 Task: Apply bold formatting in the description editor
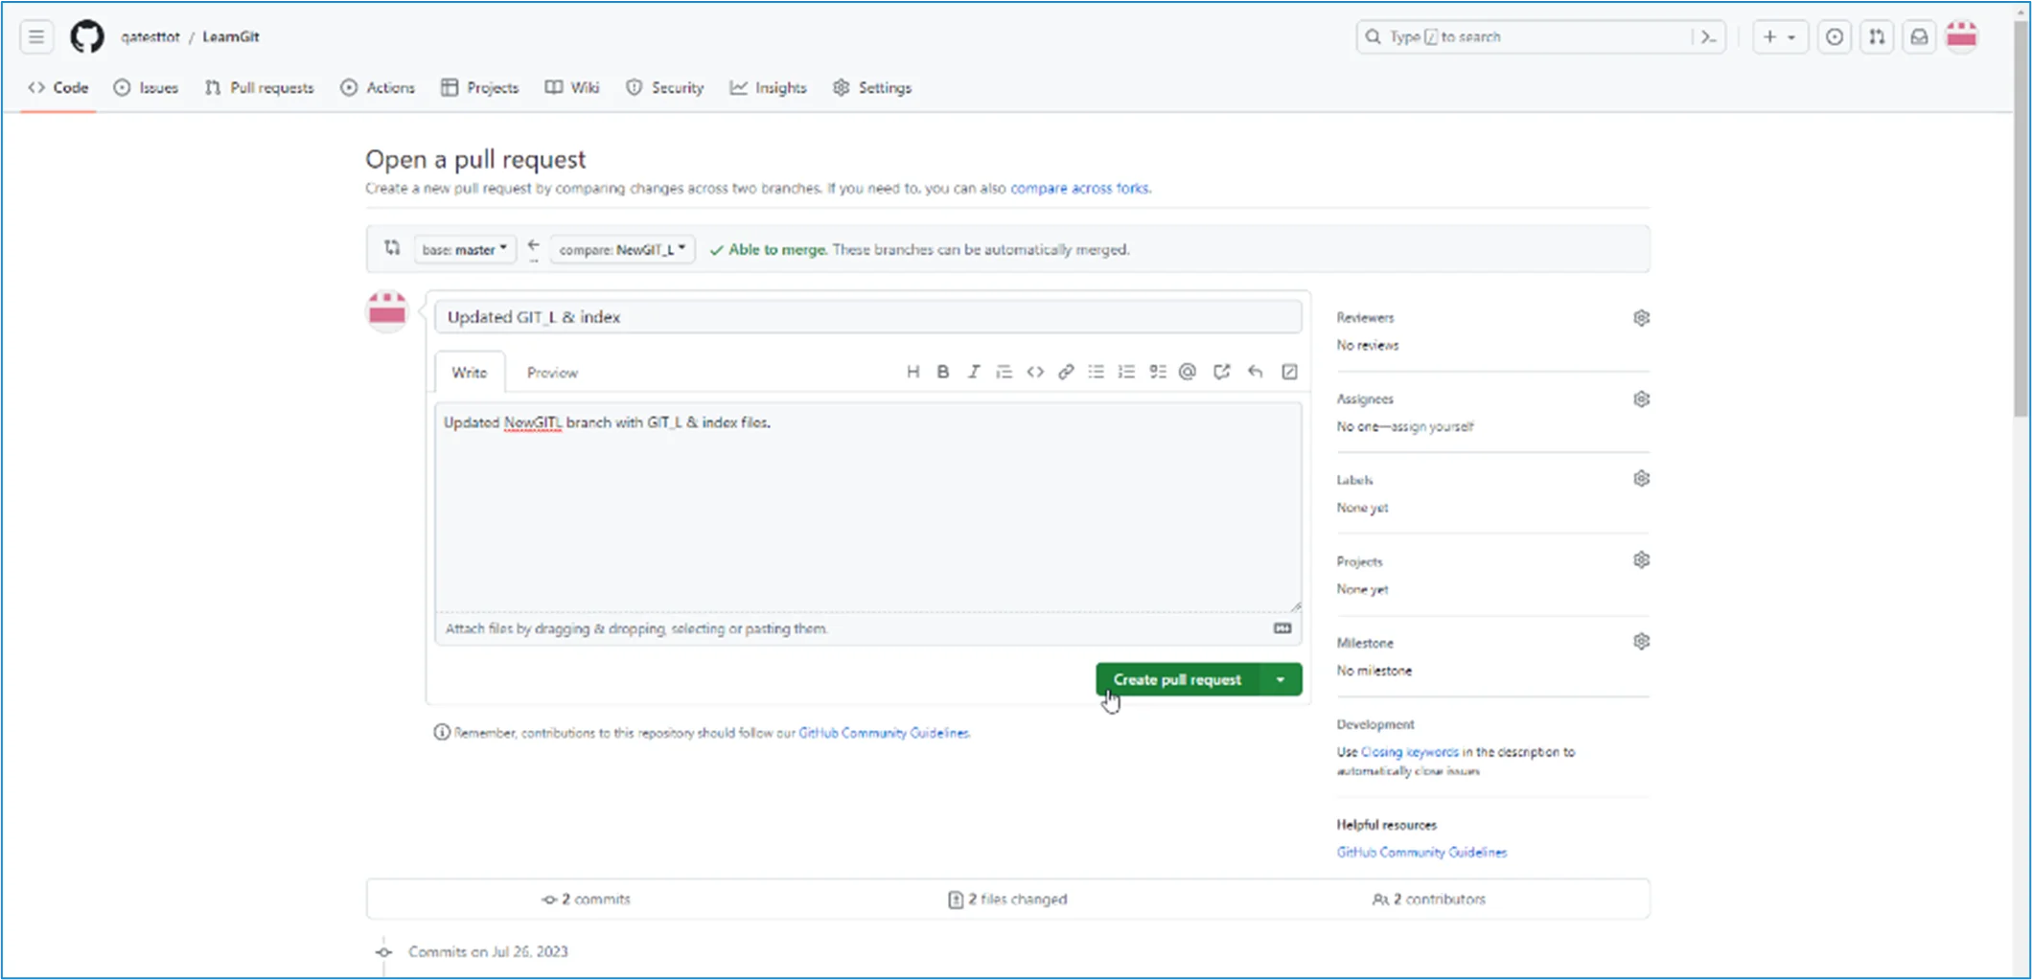pos(943,372)
